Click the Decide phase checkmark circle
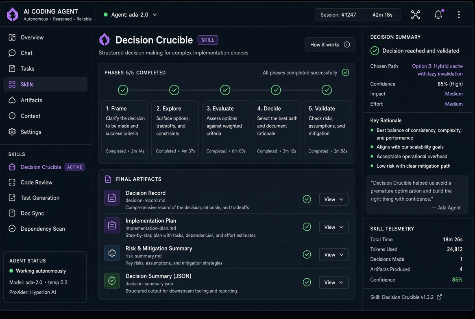This screenshot has height=319, width=475. pyautogui.click(x=276, y=90)
